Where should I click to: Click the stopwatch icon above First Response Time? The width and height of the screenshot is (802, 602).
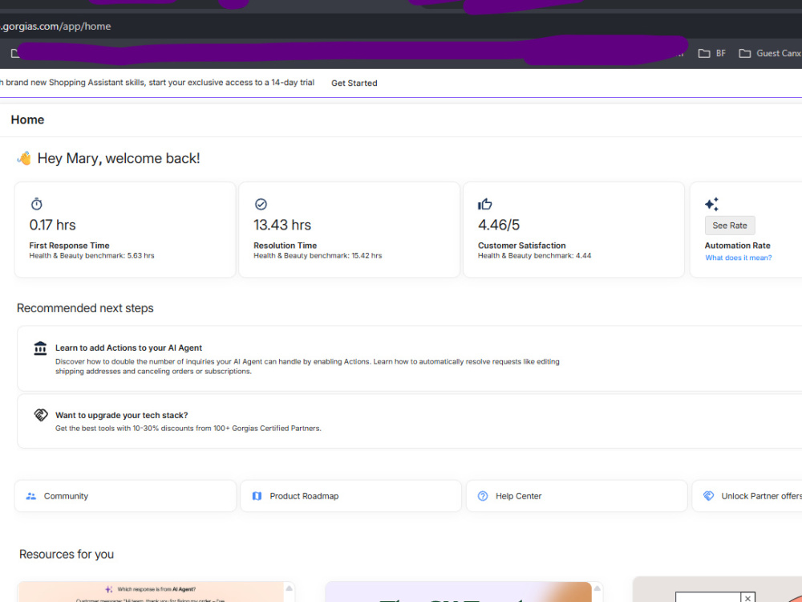point(36,204)
